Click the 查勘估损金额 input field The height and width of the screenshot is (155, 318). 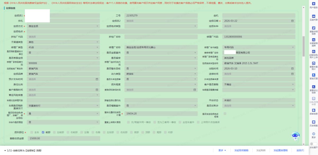pos(63,138)
